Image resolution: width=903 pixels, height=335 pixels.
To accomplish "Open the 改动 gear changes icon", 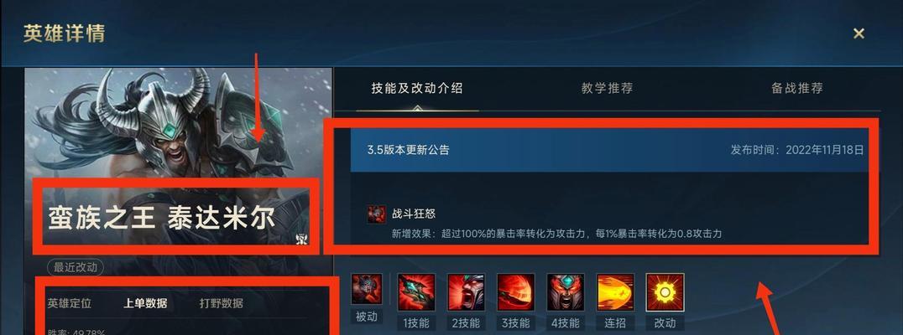I will pos(666,292).
